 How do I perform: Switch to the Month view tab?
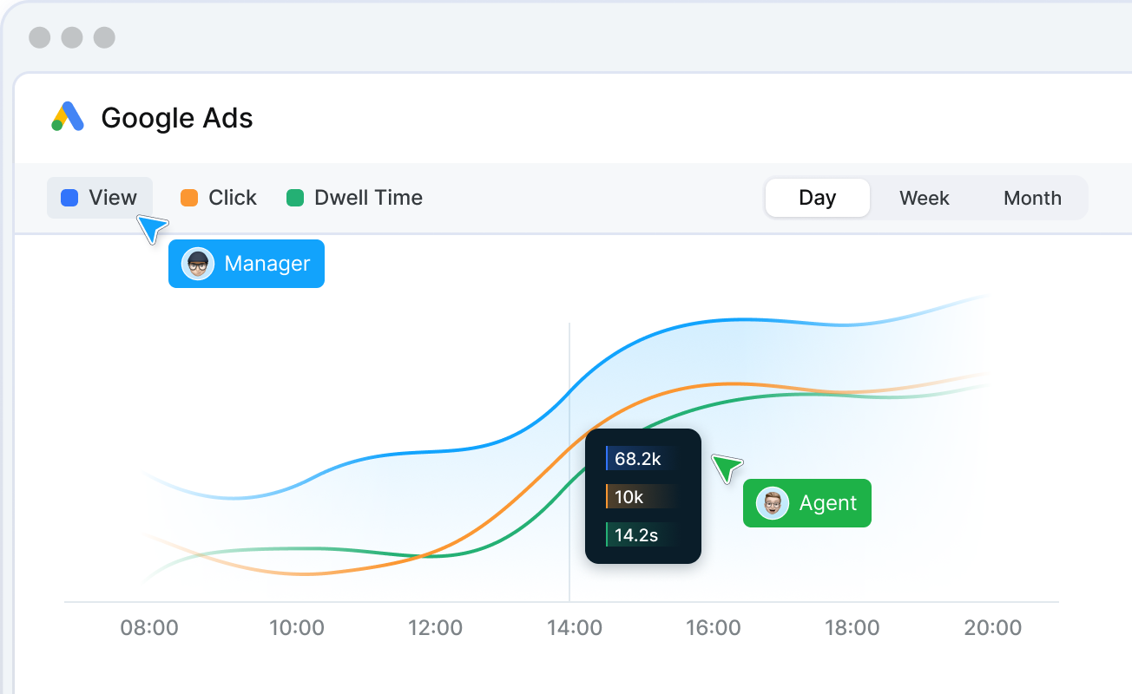1032,198
